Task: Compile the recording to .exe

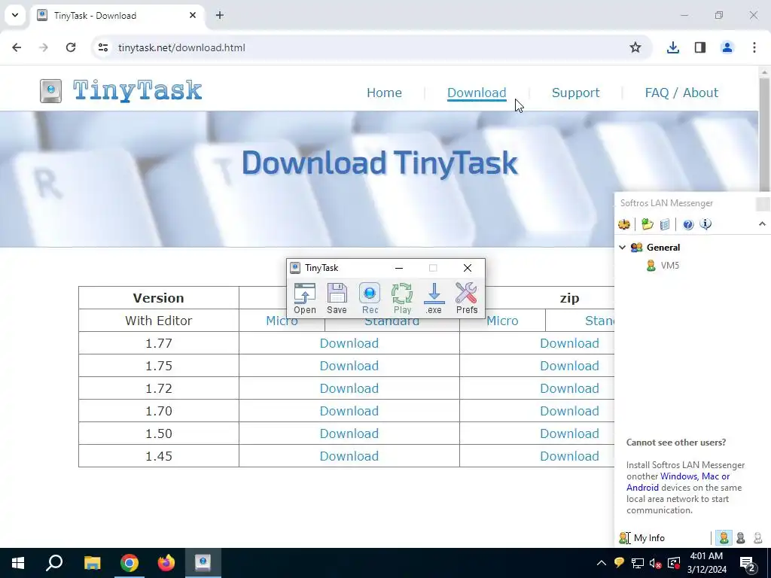Action: pos(434,298)
